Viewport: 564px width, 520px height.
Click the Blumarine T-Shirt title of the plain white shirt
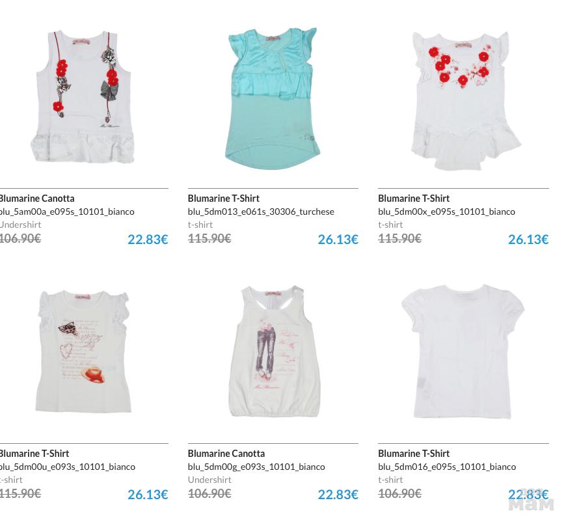coord(414,454)
